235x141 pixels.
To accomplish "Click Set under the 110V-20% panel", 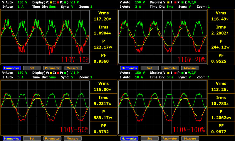I will (150, 68).
